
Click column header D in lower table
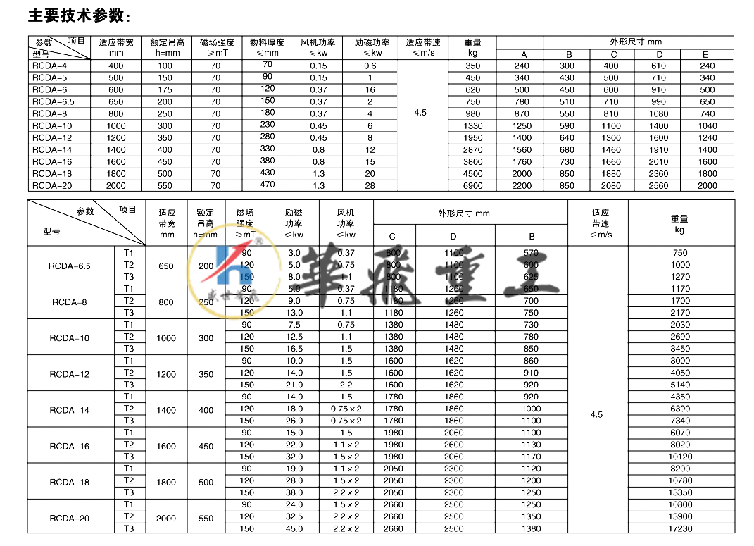tap(453, 235)
